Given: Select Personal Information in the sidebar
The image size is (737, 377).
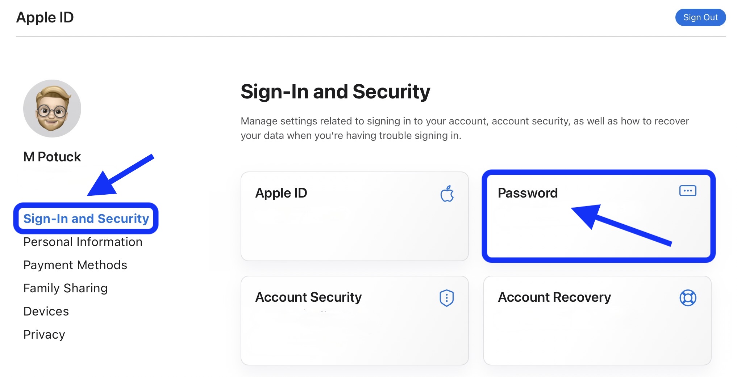Looking at the screenshot, I should 83,242.
